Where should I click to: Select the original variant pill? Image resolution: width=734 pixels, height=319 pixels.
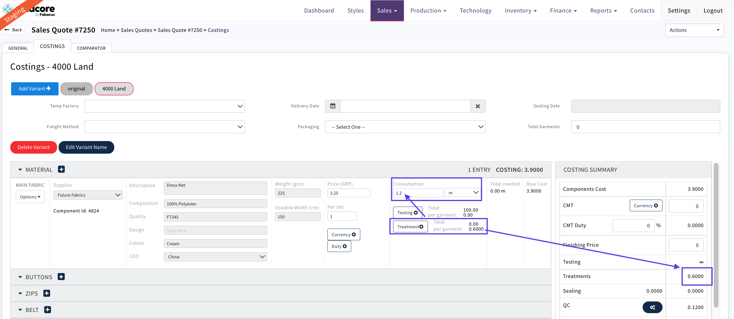pyautogui.click(x=76, y=89)
